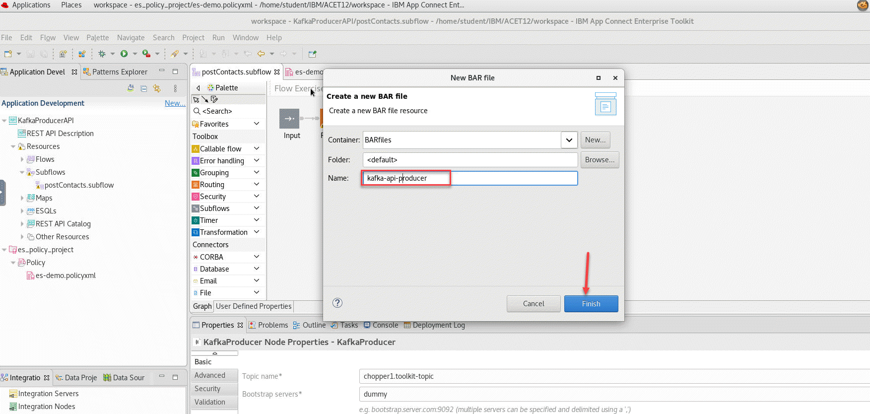
Task: Switch to the Patterns Explorer tab
Action: tap(115, 71)
